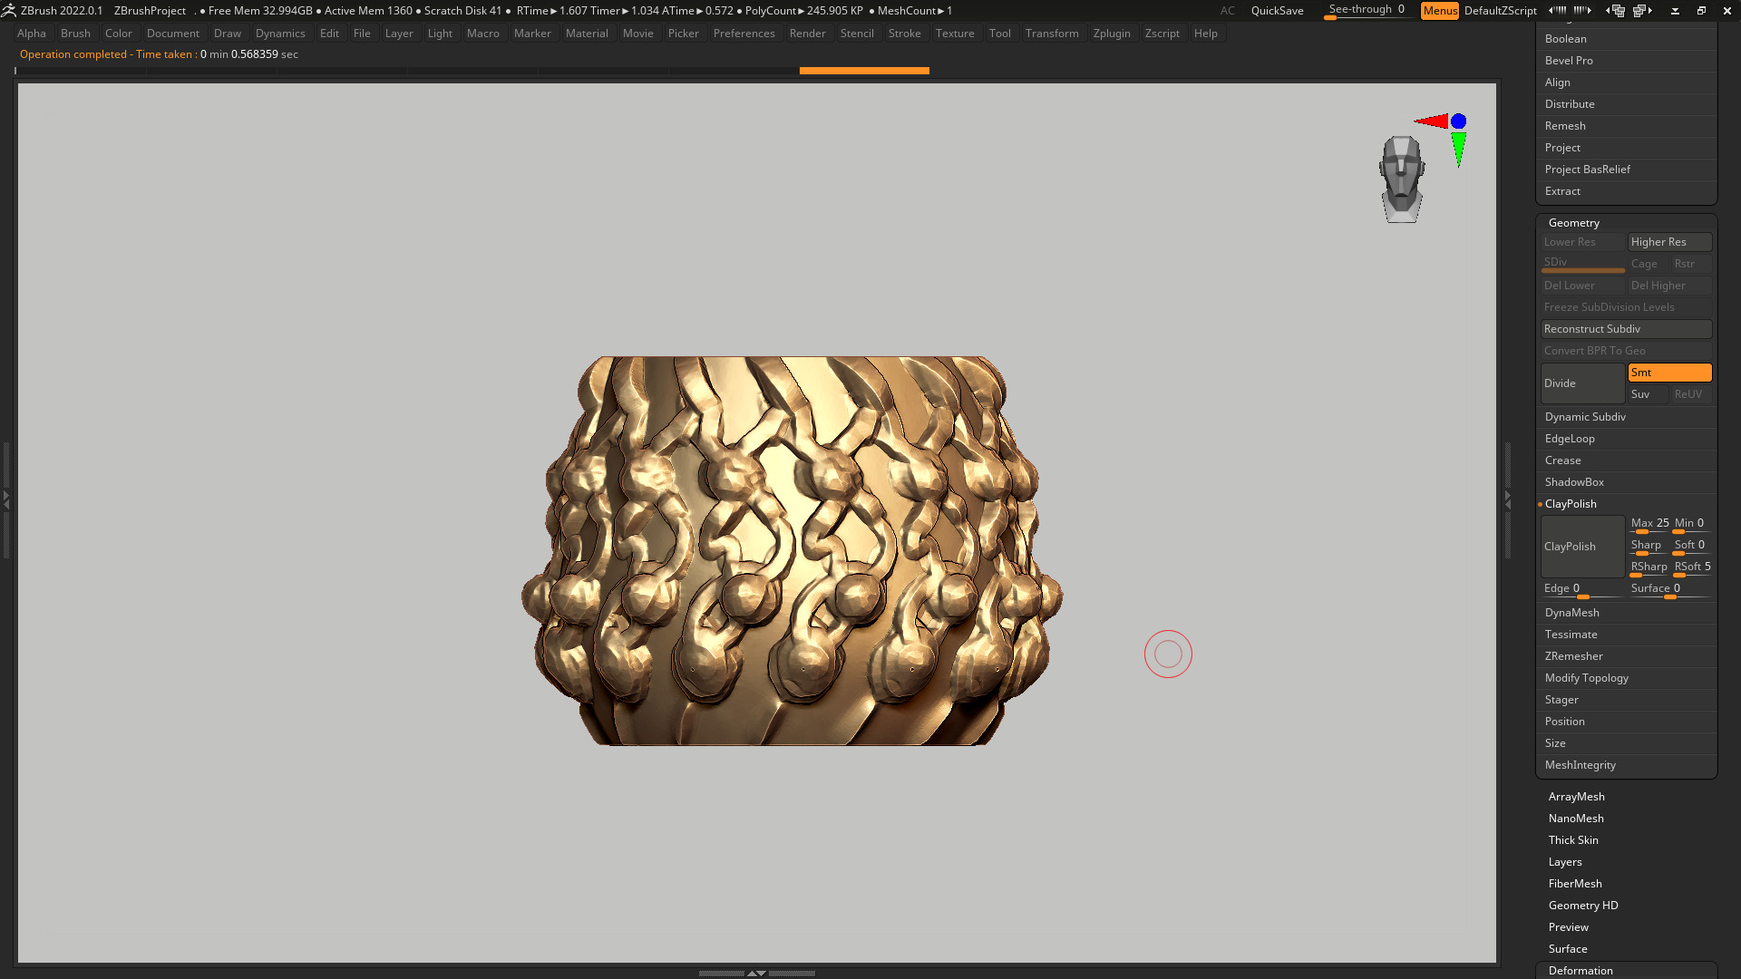Click the Project BasRelief entry
This screenshot has width=1741, height=979.
point(1587,170)
